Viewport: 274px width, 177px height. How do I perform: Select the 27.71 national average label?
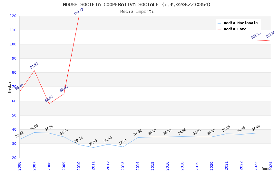coord(123,142)
